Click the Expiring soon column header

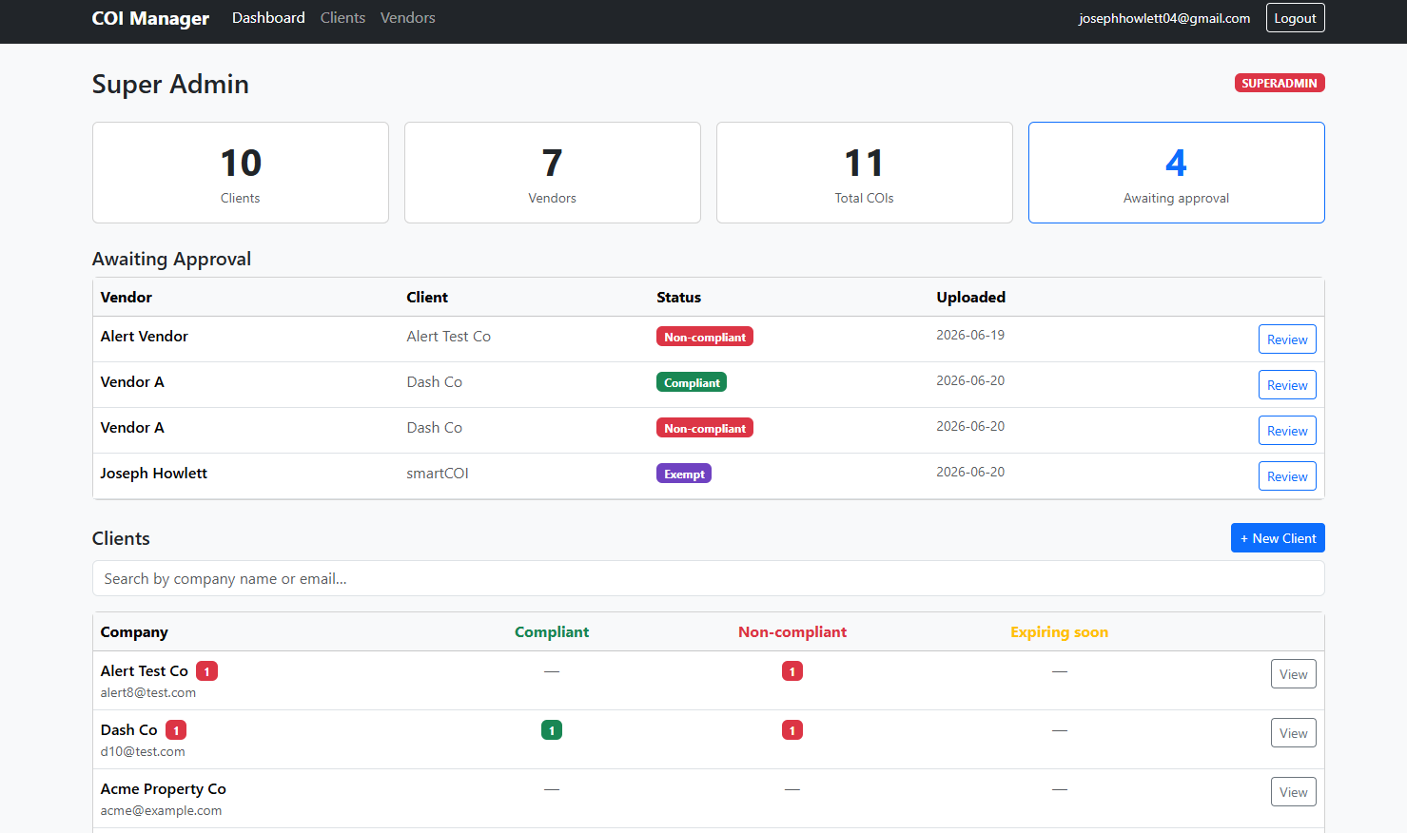[x=1060, y=632]
